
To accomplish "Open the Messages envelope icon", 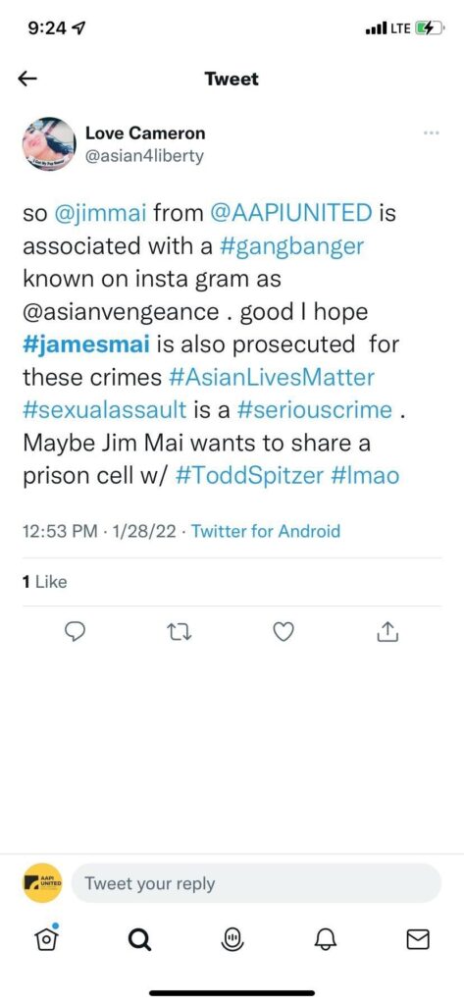I will [x=419, y=940].
